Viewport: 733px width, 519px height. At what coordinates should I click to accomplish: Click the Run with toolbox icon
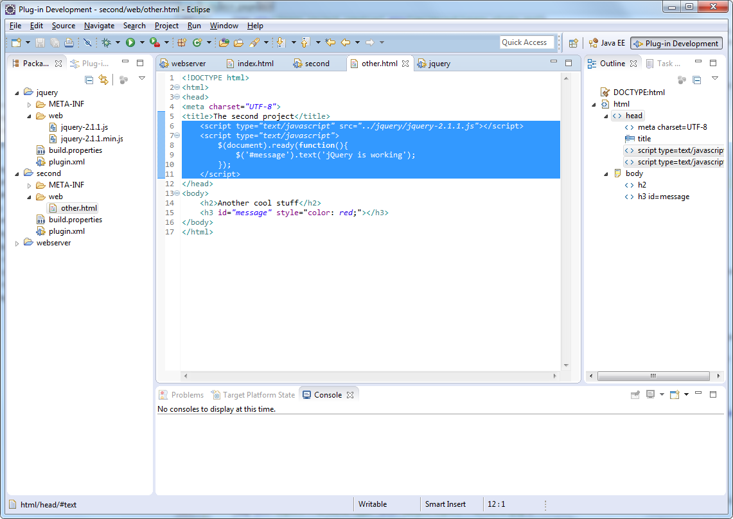point(155,42)
